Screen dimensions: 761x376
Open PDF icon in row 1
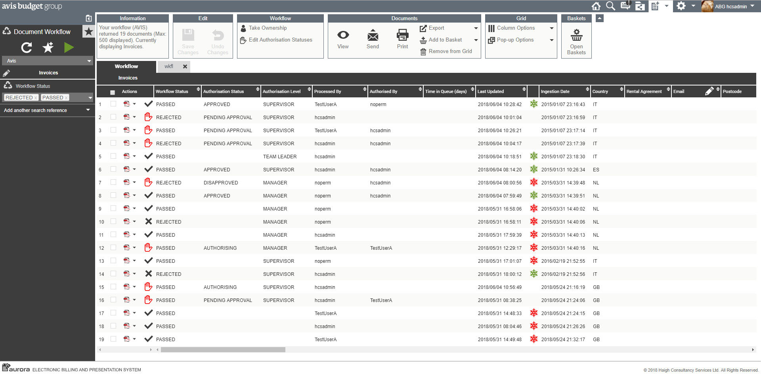click(127, 104)
